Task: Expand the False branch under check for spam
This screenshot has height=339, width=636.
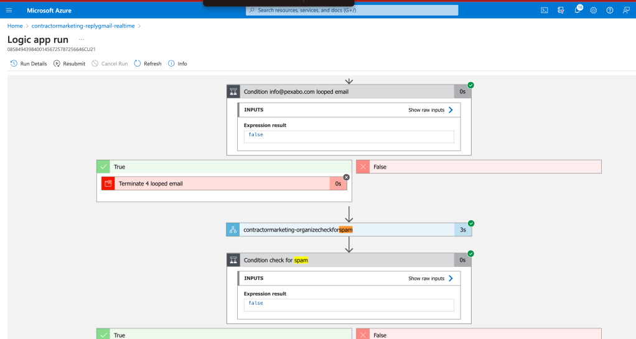Action: pos(479,334)
